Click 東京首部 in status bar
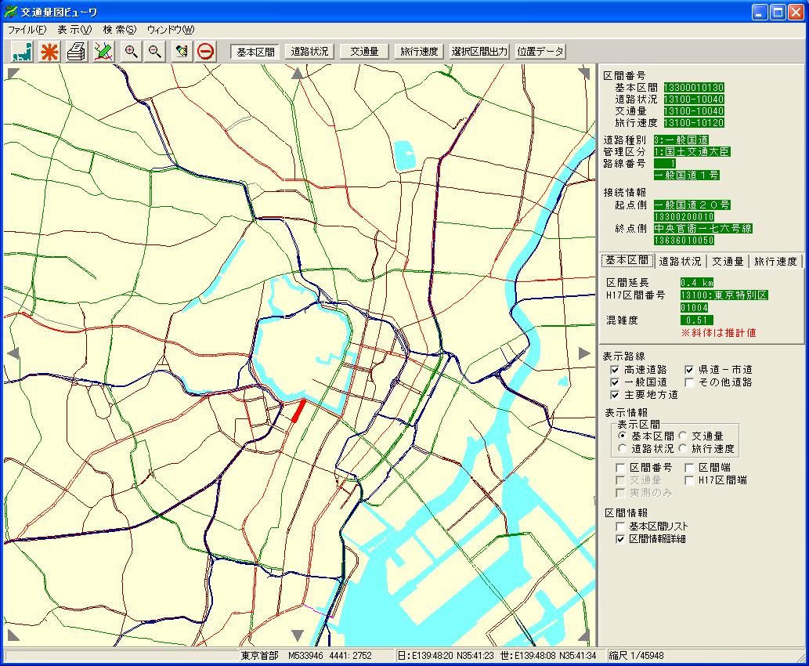809x666 pixels. [259, 656]
